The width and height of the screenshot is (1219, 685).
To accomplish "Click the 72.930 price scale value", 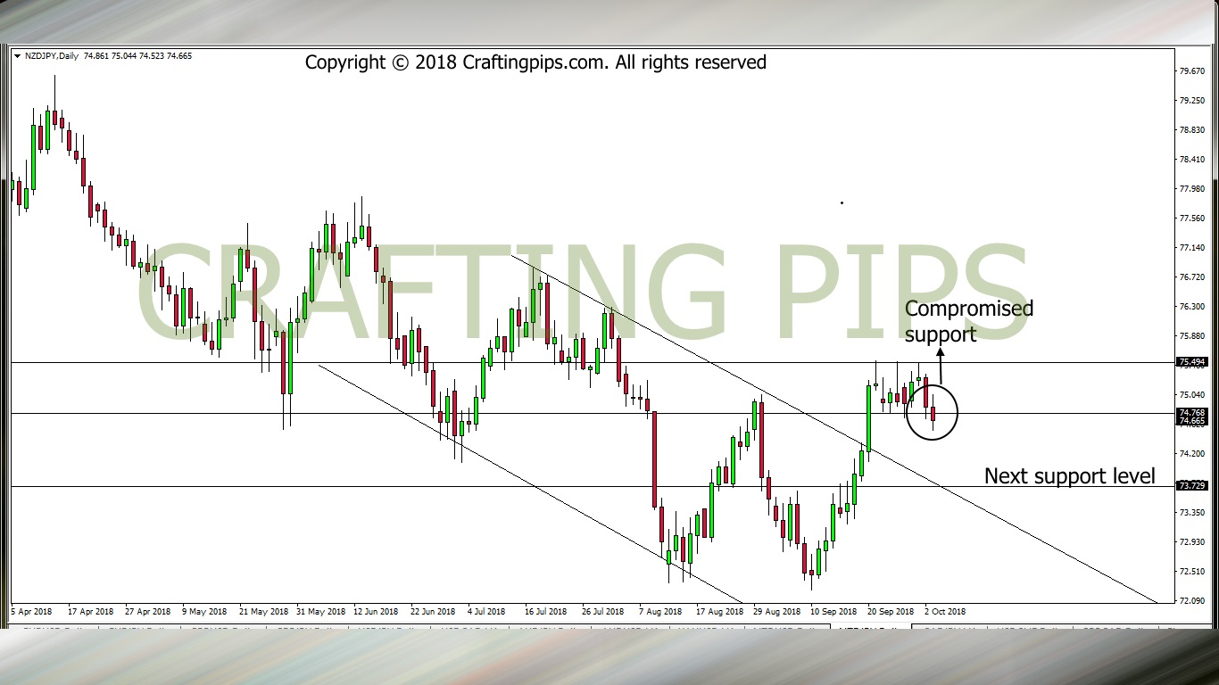I will [1192, 542].
